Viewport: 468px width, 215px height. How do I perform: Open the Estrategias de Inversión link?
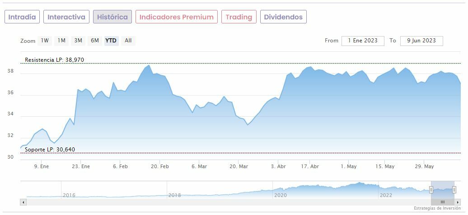(437, 208)
